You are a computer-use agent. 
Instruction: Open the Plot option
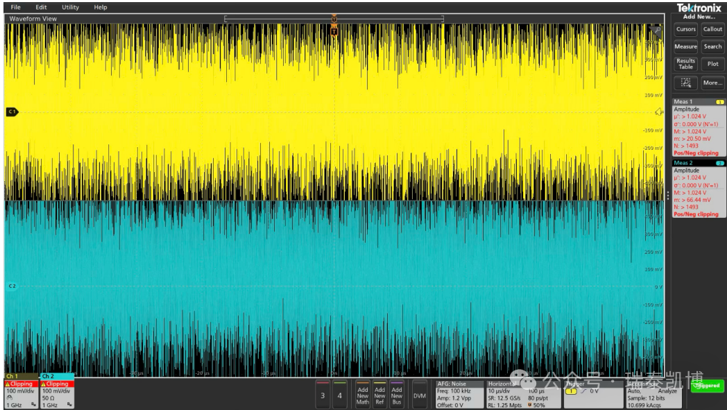tap(712, 64)
